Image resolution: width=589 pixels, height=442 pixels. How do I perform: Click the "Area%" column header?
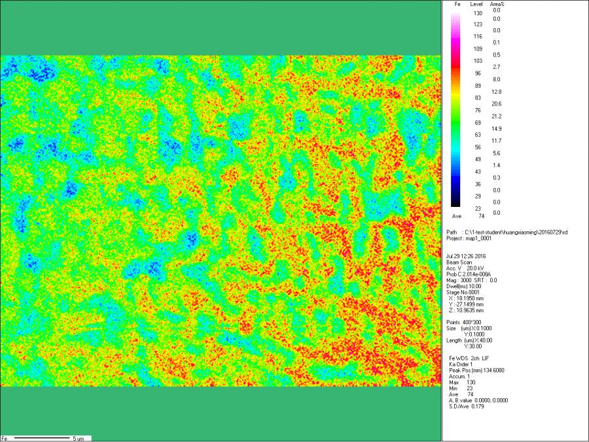point(497,4)
